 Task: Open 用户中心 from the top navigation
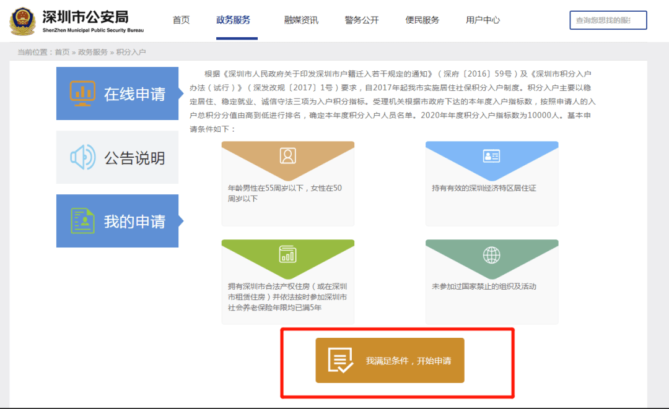(483, 19)
